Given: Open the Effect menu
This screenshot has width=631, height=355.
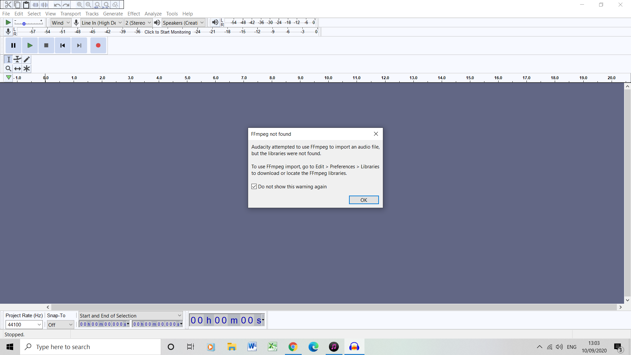Looking at the screenshot, I should pos(134,13).
